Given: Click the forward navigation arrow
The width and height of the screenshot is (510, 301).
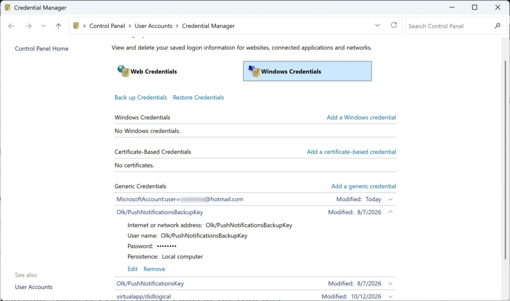Looking at the screenshot, I should tap(28, 26).
